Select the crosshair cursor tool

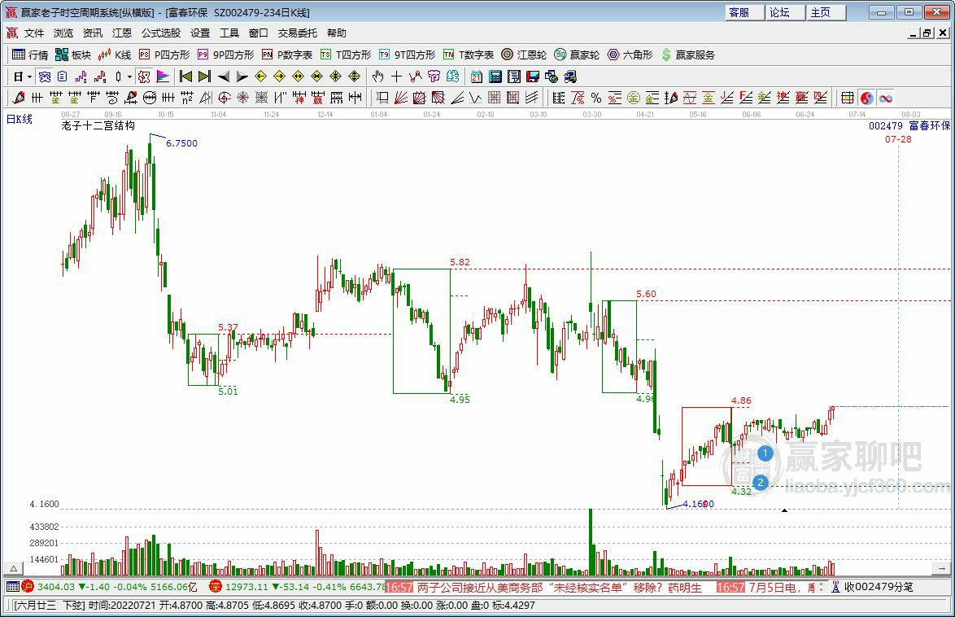tap(396, 77)
